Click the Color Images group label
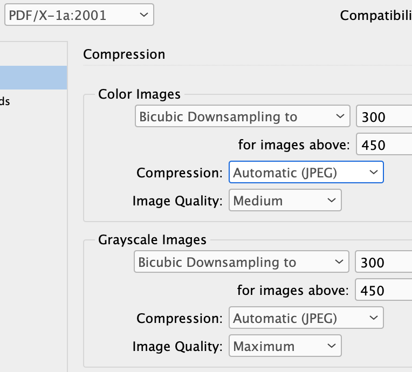The image size is (412, 372). [x=139, y=94]
